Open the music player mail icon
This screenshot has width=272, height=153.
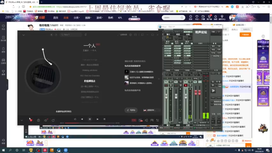(135, 35)
